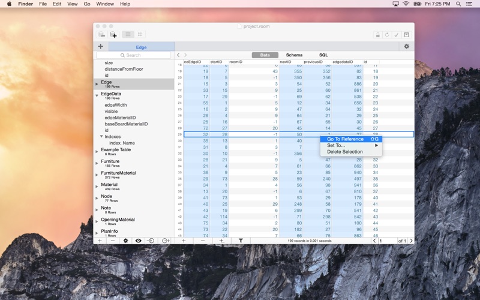Click the lock icon in toolbar

click(x=377, y=35)
